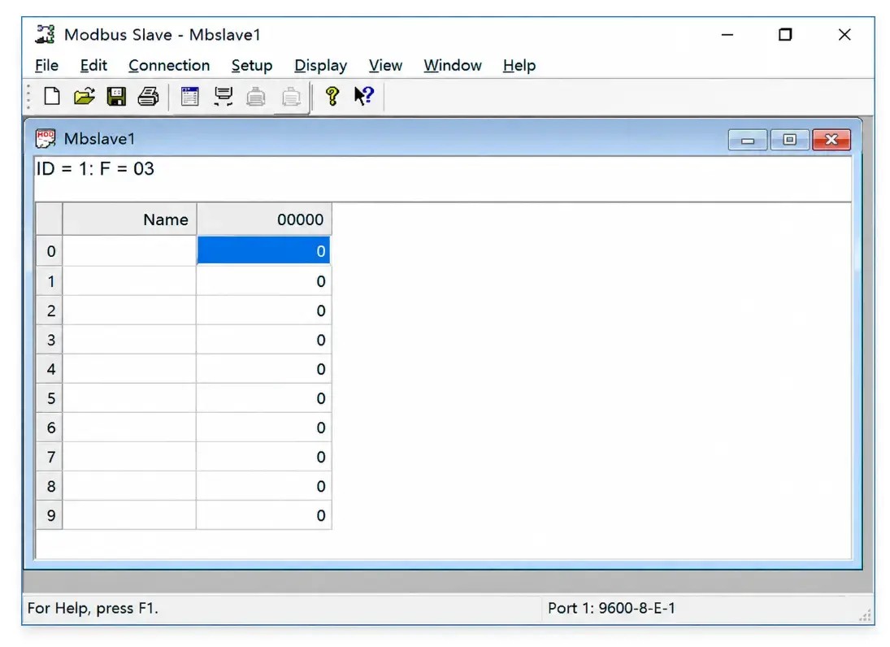Minimize the main Modbus Slave window
890x647 pixels.
coord(727,35)
